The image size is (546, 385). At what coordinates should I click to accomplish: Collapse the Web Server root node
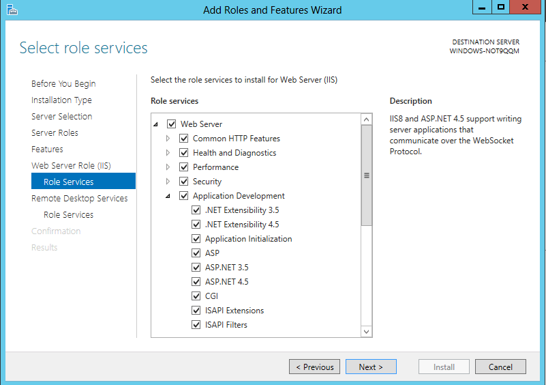pos(156,124)
